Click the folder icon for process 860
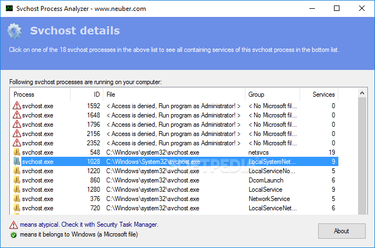This screenshot has height=248, width=375. click(x=17, y=180)
